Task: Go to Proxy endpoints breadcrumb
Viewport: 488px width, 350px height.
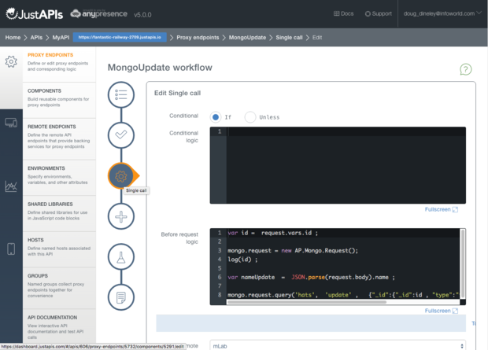Action: click(198, 37)
